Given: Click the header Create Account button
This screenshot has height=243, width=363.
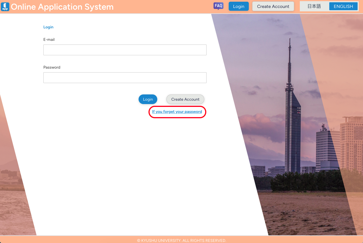Looking at the screenshot, I should (x=273, y=6).
